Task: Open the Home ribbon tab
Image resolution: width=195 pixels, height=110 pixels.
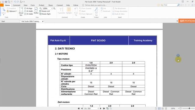Action: click(x=7, y=5)
